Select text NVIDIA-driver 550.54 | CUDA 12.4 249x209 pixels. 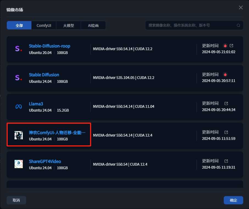120,164
